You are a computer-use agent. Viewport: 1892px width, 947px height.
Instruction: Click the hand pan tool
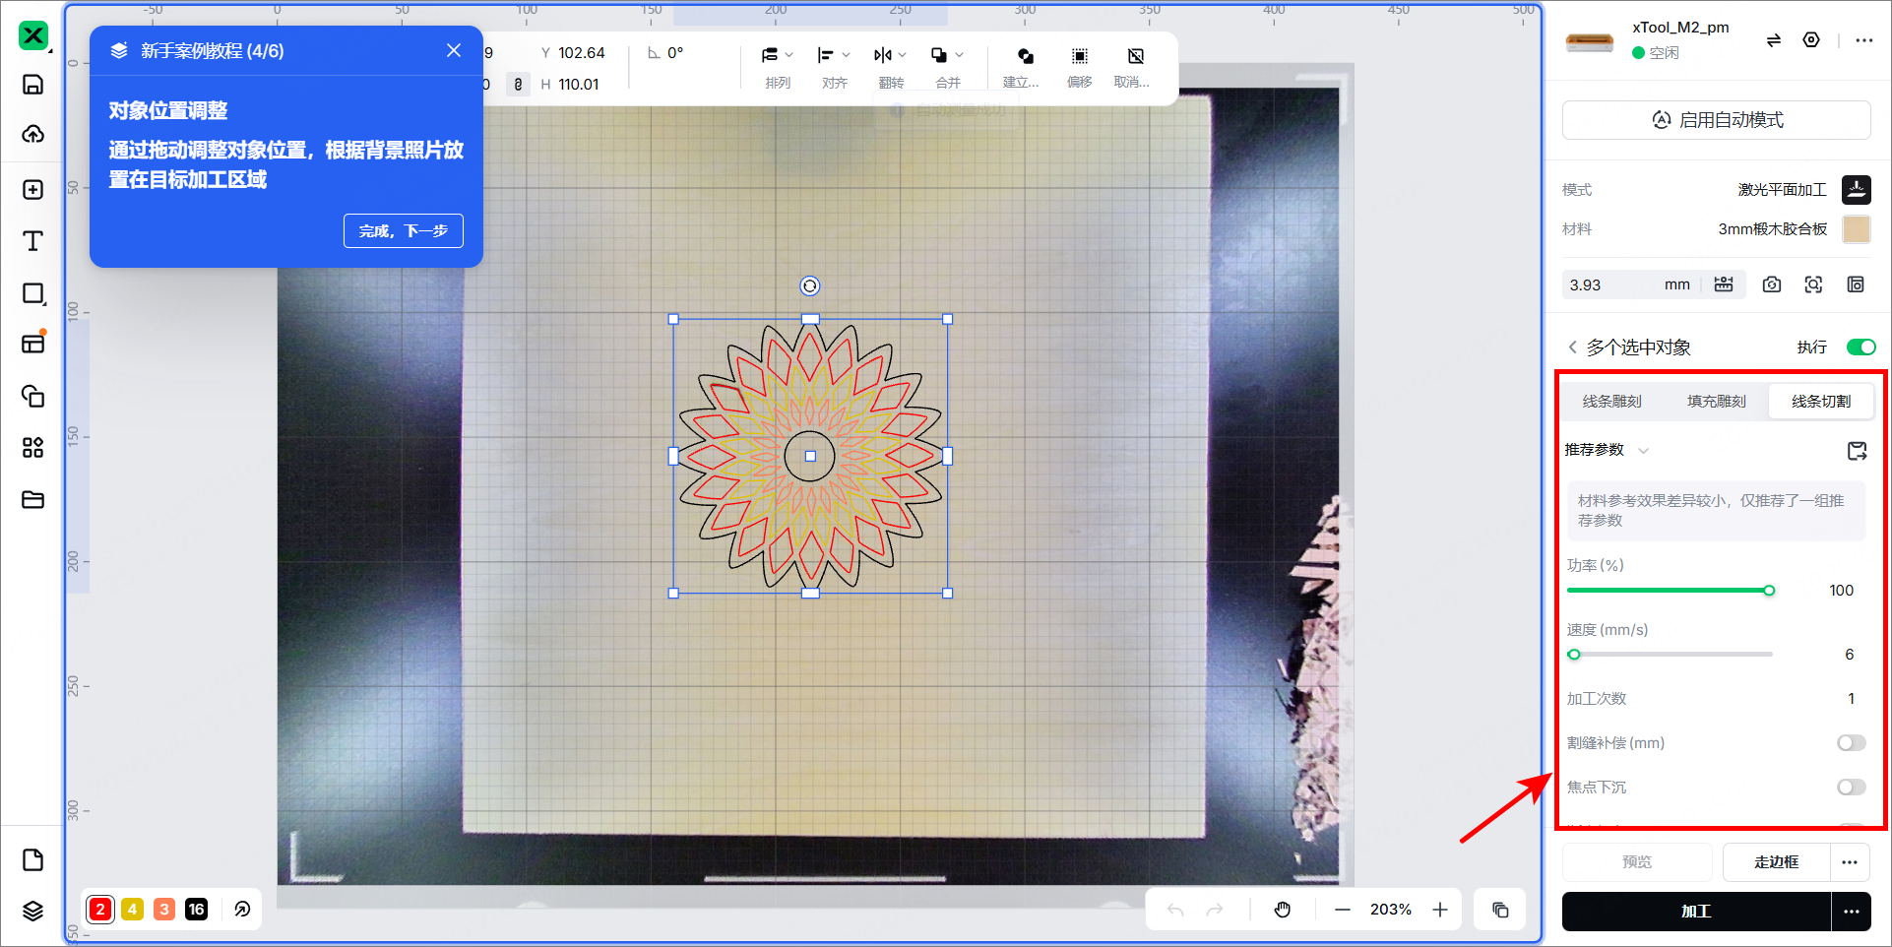[x=1282, y=910]
